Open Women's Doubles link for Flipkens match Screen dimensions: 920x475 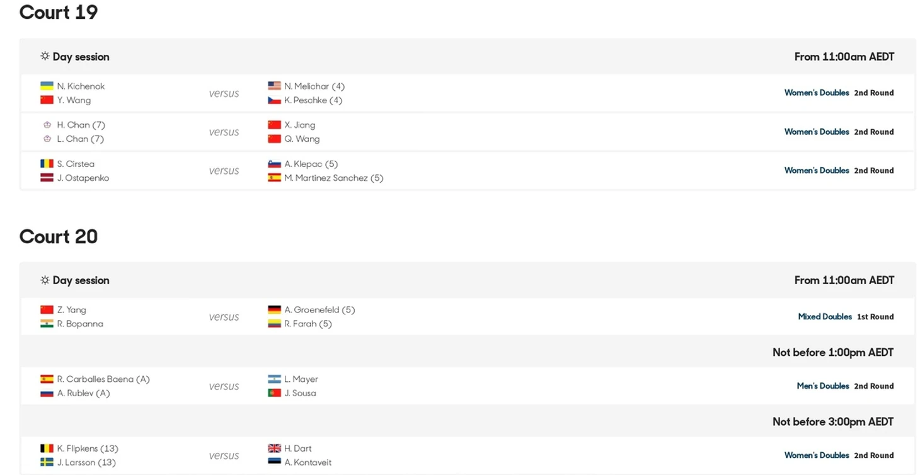pyautogui.click(x=817, y=455)
